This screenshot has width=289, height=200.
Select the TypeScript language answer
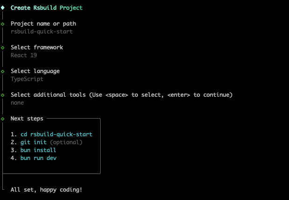click(x=27, y=79)
